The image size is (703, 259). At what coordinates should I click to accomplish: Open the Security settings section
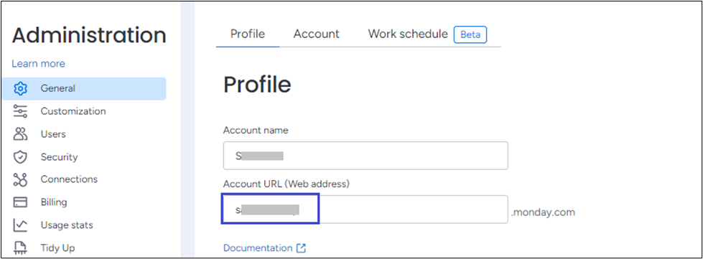tap(59, 157)
